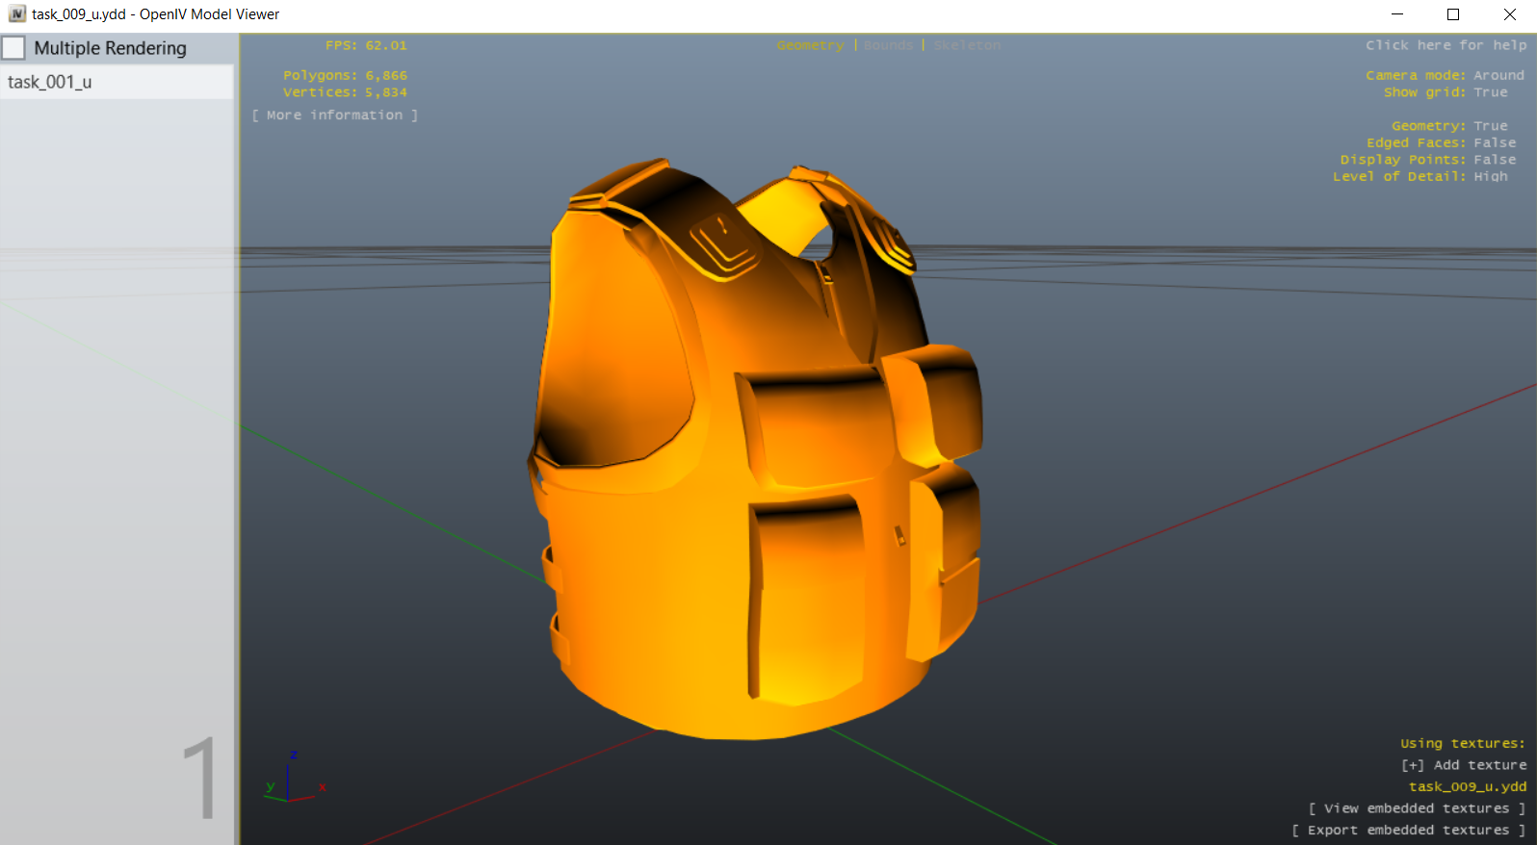Enable the Multiple Rendering checkbox

tap(13, 48)
